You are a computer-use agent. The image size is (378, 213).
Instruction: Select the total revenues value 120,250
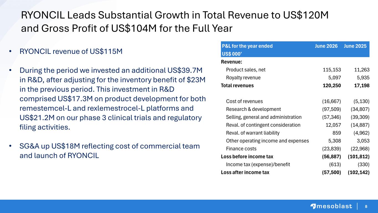[x=332, y=85]
